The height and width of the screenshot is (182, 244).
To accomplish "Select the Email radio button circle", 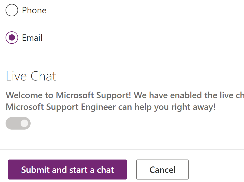I will [x=12, y=37].
